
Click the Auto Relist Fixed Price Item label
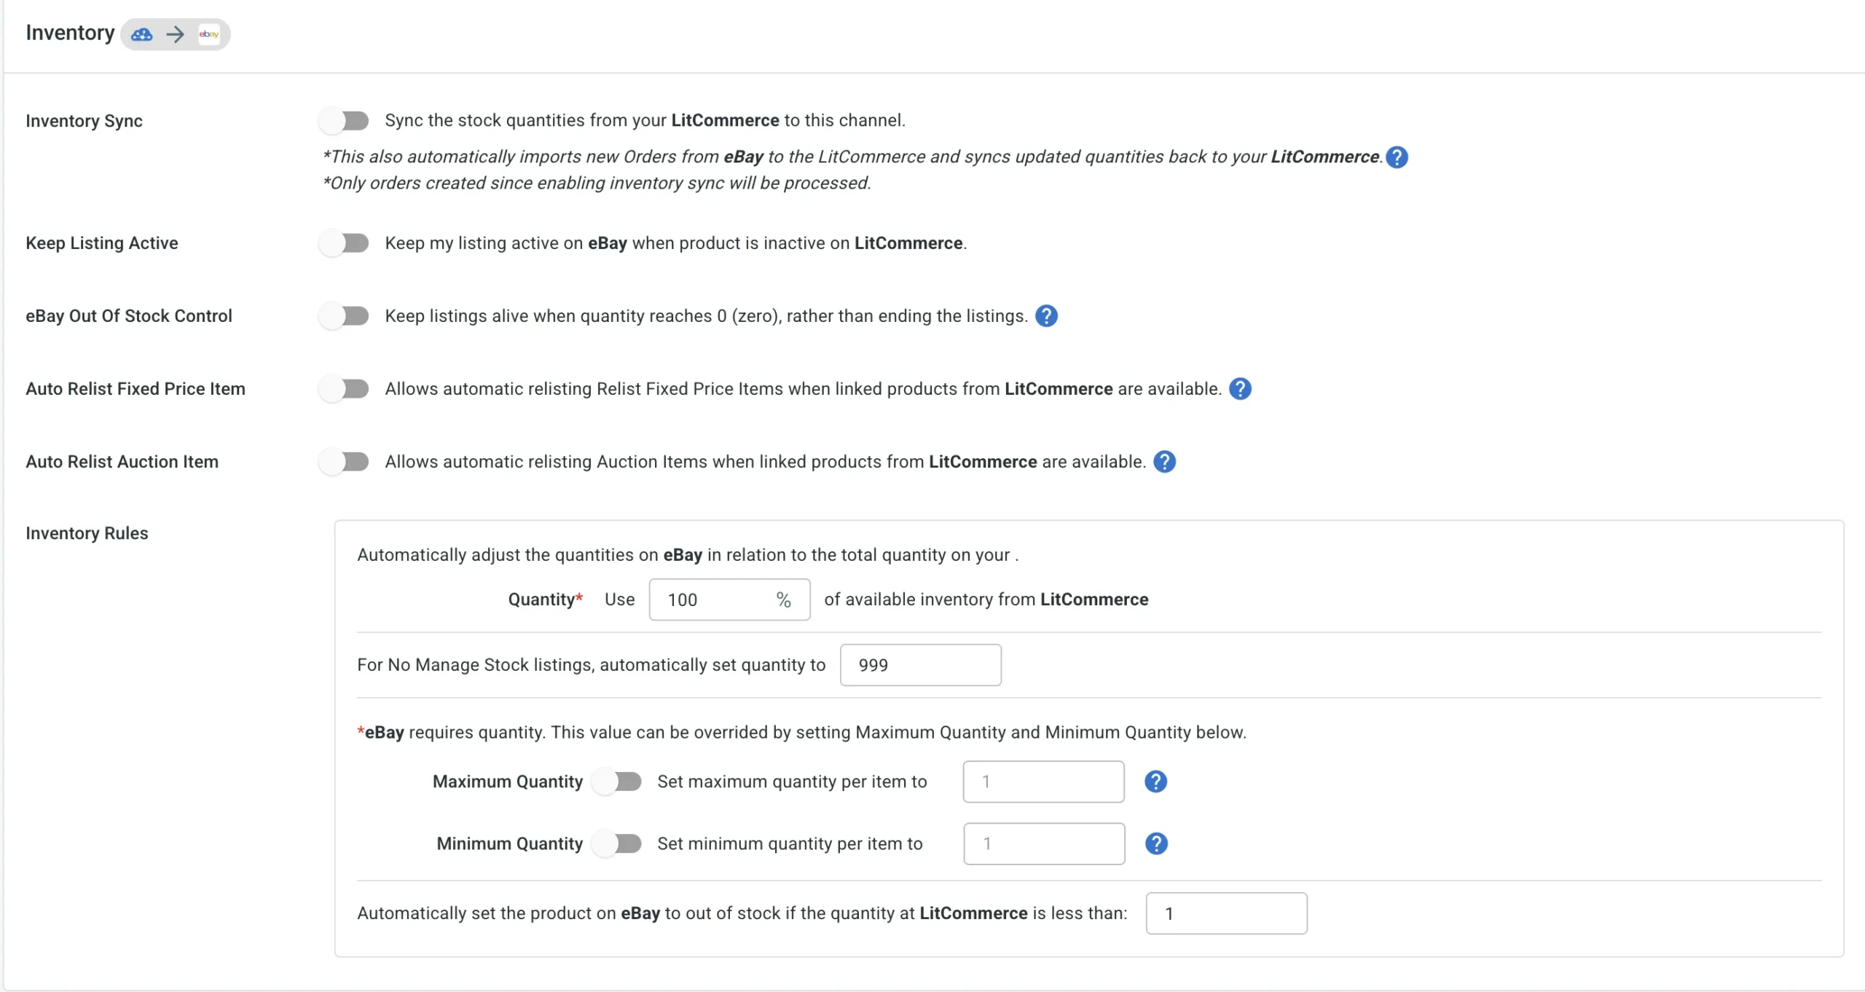coord(135,389)
